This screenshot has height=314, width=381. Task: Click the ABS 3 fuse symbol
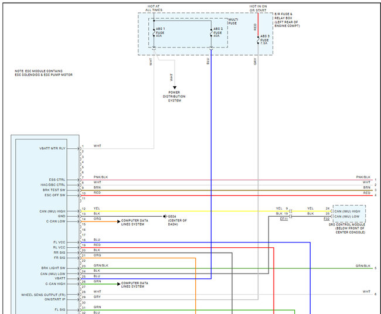tap(258, 40)
